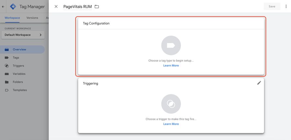The height and width of the screenshot is (140, 291).
Task: Click the chevron on Default Workspace
Action: tap(40, 35)
